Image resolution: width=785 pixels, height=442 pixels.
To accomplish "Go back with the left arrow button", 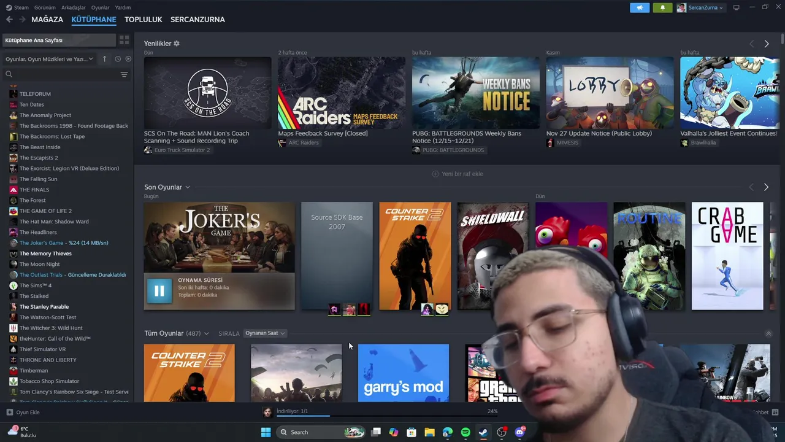I will click(x=9, y=20).
